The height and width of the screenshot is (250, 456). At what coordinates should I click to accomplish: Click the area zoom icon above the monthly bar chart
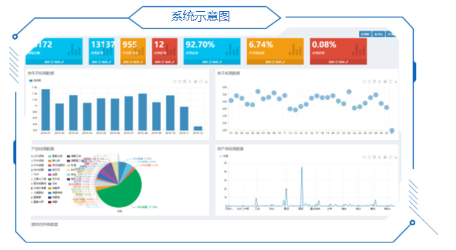175,81
